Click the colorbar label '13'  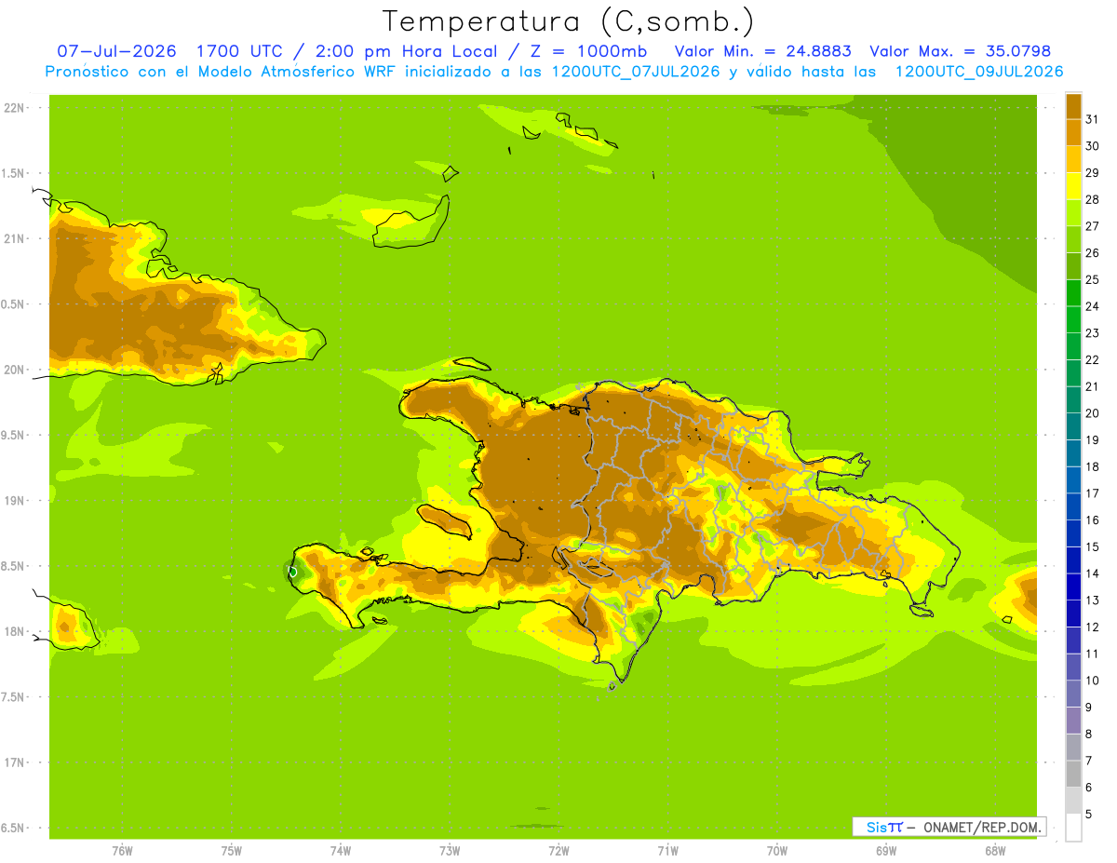(x=1093, y=600)
